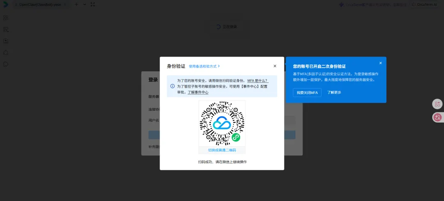
Task: Switch to a normal QR code via 切换成普通二维码
Action: 222,150
